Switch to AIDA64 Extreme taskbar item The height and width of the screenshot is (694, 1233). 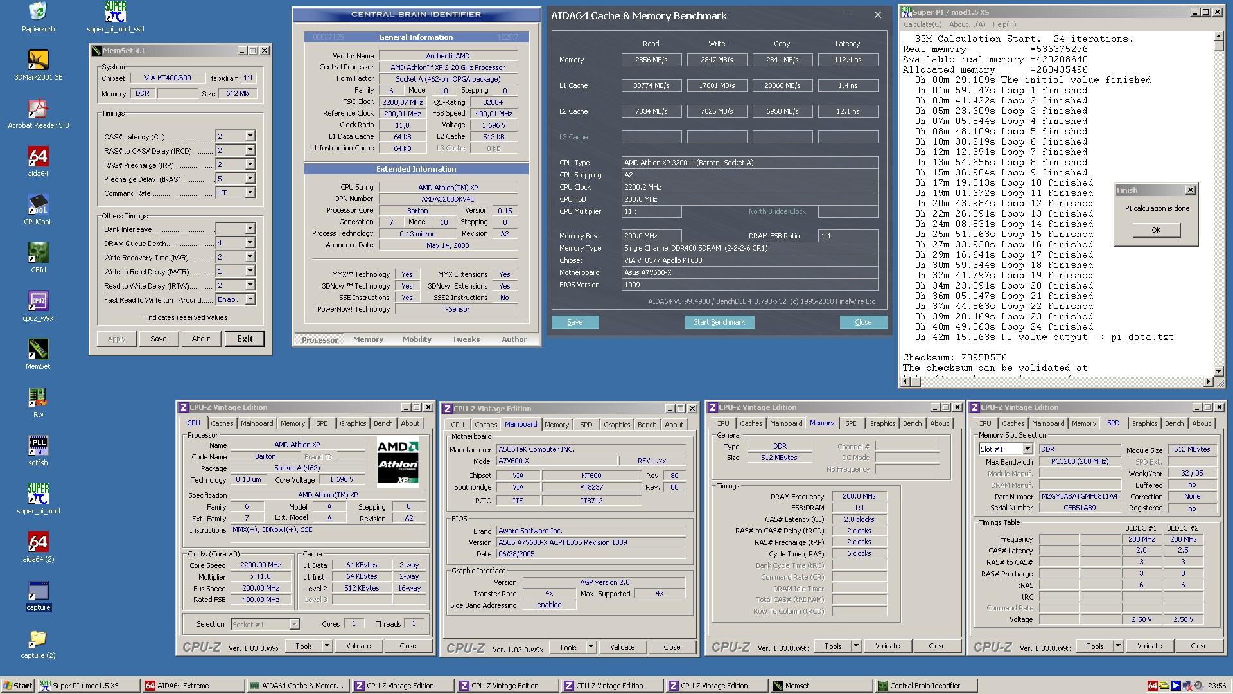193,686
